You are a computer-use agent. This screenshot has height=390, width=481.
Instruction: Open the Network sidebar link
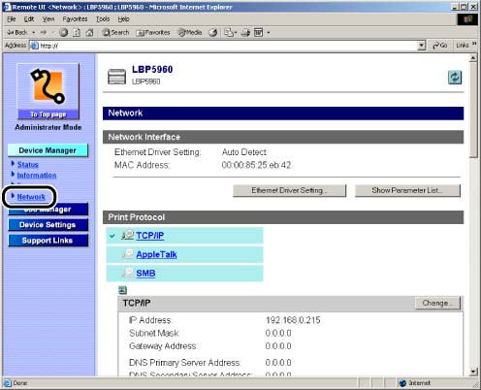(31, 197)
